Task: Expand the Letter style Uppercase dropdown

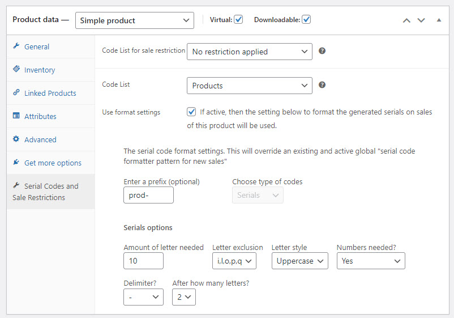Action: click(299, 261)
